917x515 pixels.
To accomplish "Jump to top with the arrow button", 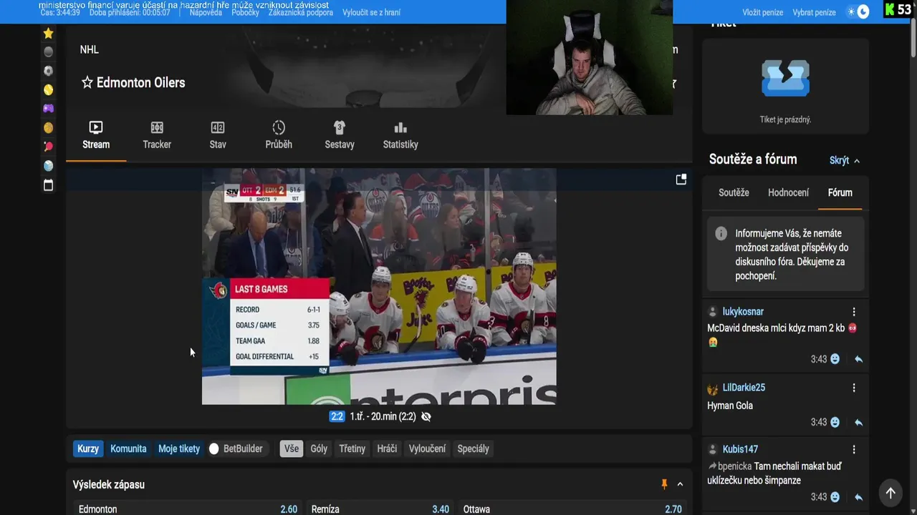I will 890,493.
